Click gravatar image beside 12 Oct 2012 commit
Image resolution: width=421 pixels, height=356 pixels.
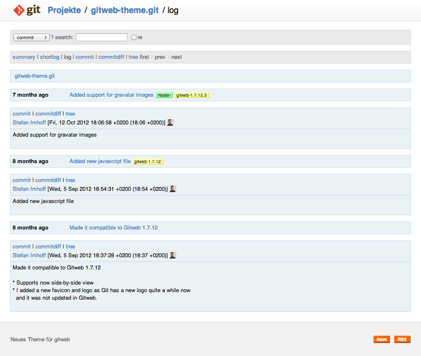click(171, 122)
